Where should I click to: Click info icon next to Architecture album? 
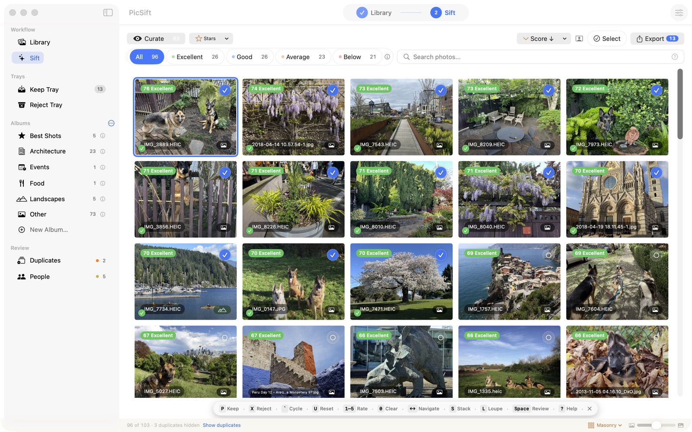pyautogui.click(x=103, y=151)
